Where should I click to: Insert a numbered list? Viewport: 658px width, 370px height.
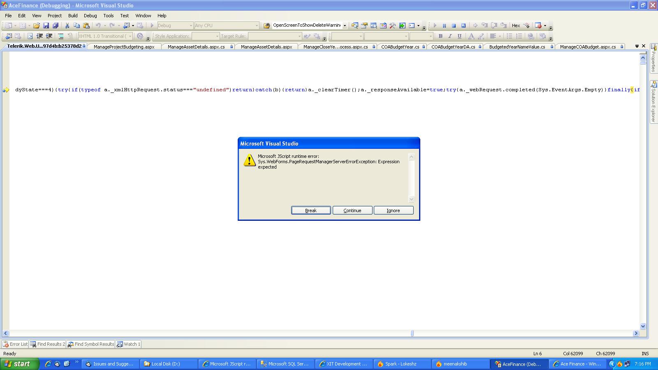[519, 36]
